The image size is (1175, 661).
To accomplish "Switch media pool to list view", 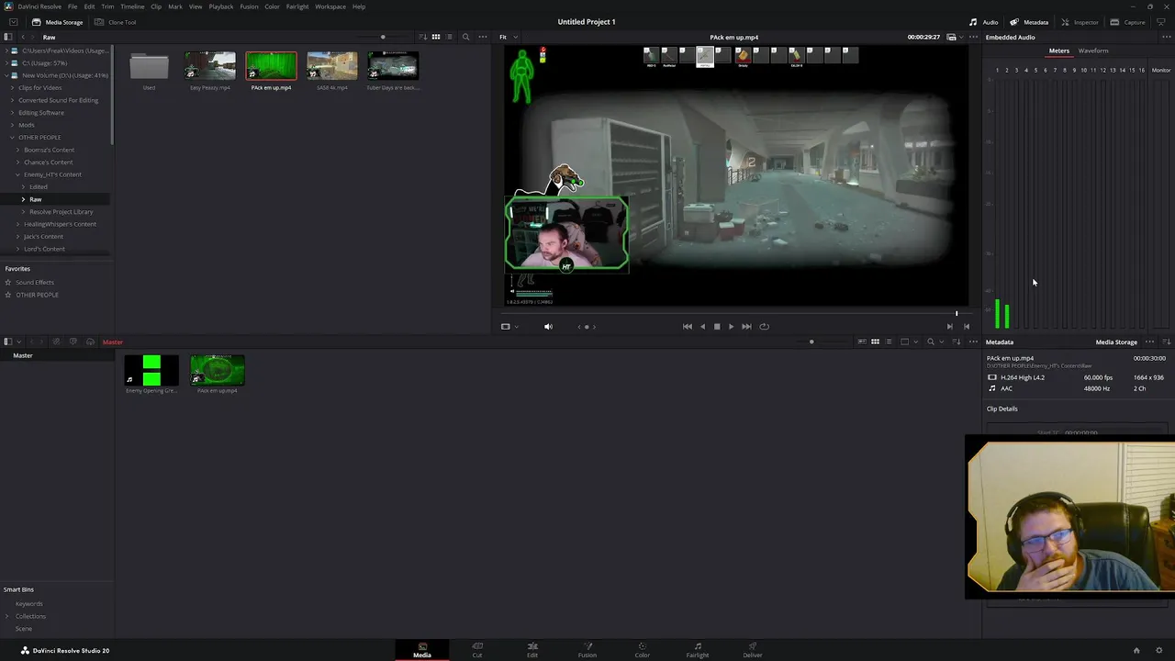I will (889, 342).
